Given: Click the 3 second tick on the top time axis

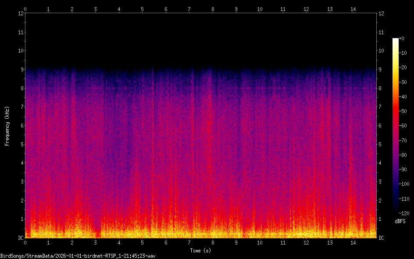Looking at the screenshot, I should coord(95,9).
